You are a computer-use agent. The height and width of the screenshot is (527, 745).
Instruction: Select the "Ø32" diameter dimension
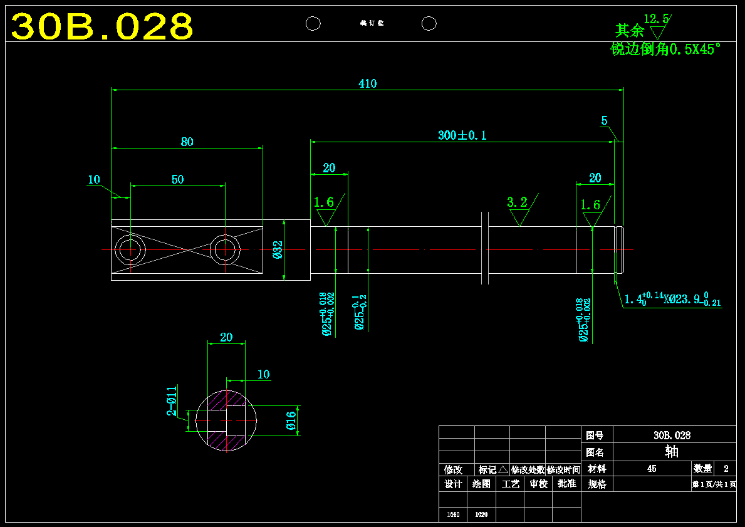[x=278, y=249]
